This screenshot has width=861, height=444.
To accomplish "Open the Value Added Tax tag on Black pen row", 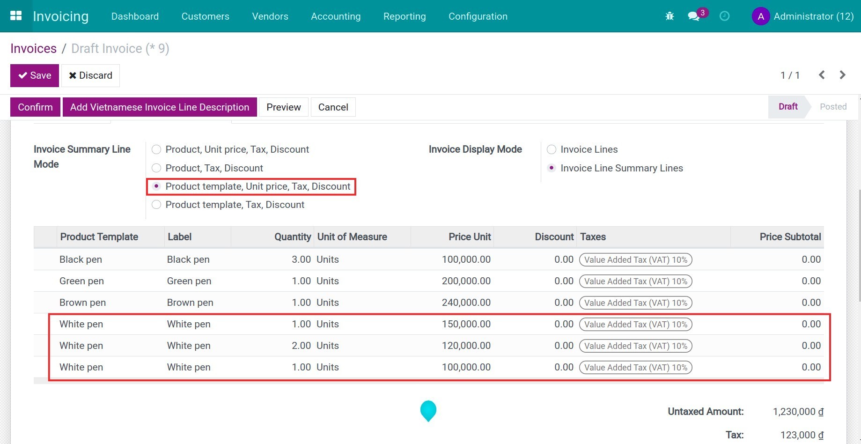I will [635, 259].
